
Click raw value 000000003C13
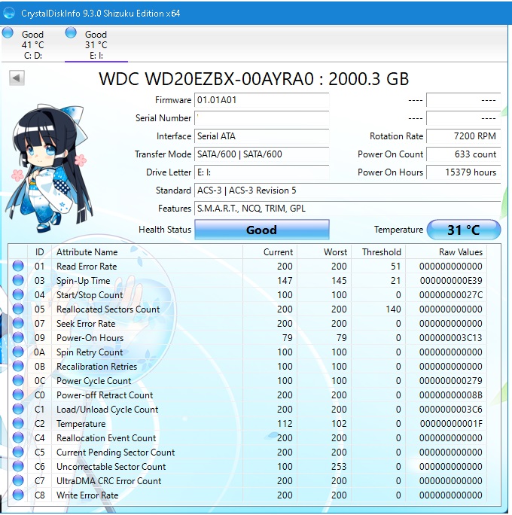[x=450, y=337]
